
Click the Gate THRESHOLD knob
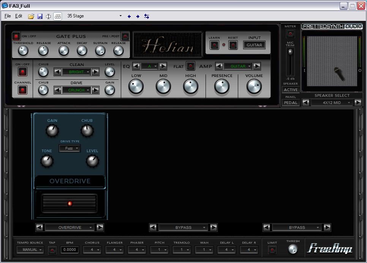[x=23, y=51]
